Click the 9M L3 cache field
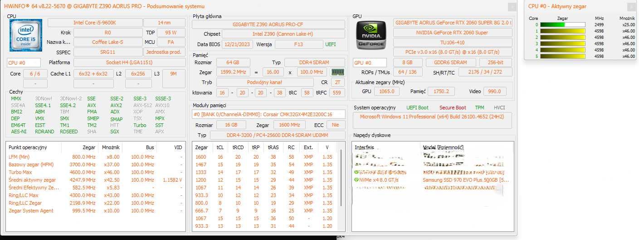 click(x=173, y=74)
